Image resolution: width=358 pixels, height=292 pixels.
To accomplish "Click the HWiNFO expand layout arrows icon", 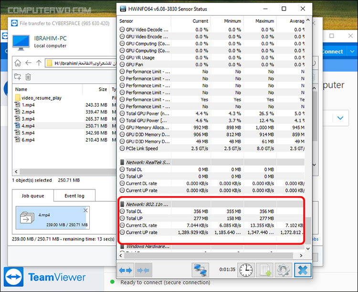I will coord(126,271).
